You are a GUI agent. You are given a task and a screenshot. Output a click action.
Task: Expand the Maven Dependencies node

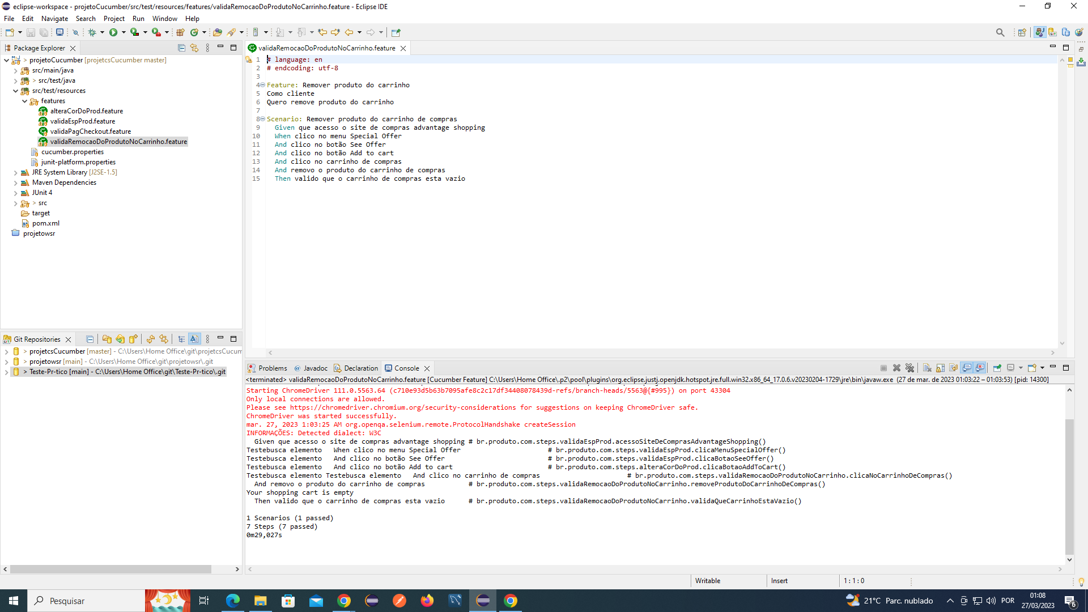pyautogui.click(x=15, y=182)
